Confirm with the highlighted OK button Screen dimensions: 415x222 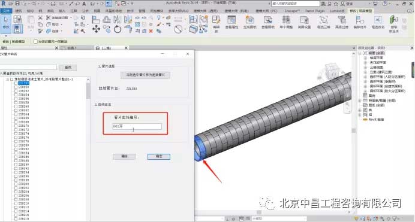point(159,157)
